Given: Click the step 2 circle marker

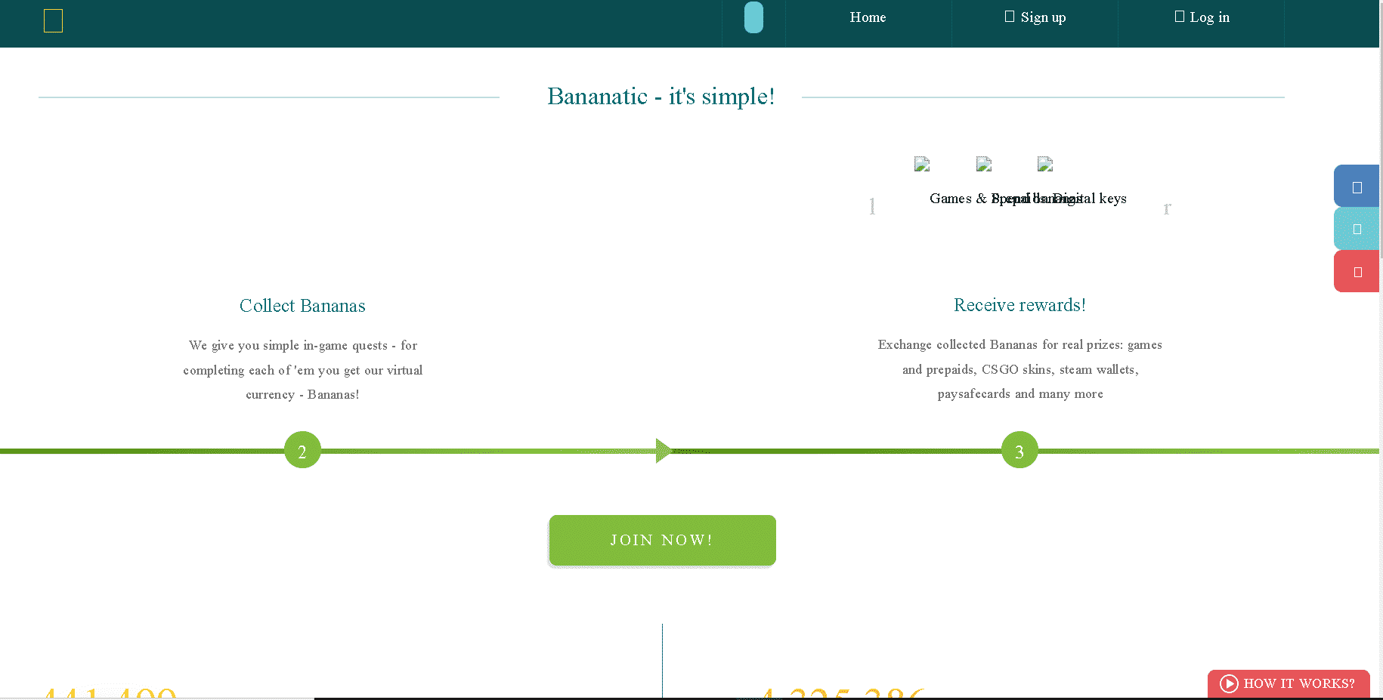Looking at the screenshot, I should [x=302, y=450].
